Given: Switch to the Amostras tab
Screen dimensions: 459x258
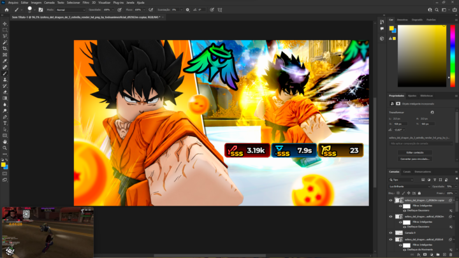Looking at the screenshot, I should pos(402,20).
